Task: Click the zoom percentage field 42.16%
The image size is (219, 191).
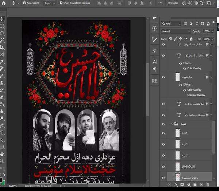Action: [12, 186]
